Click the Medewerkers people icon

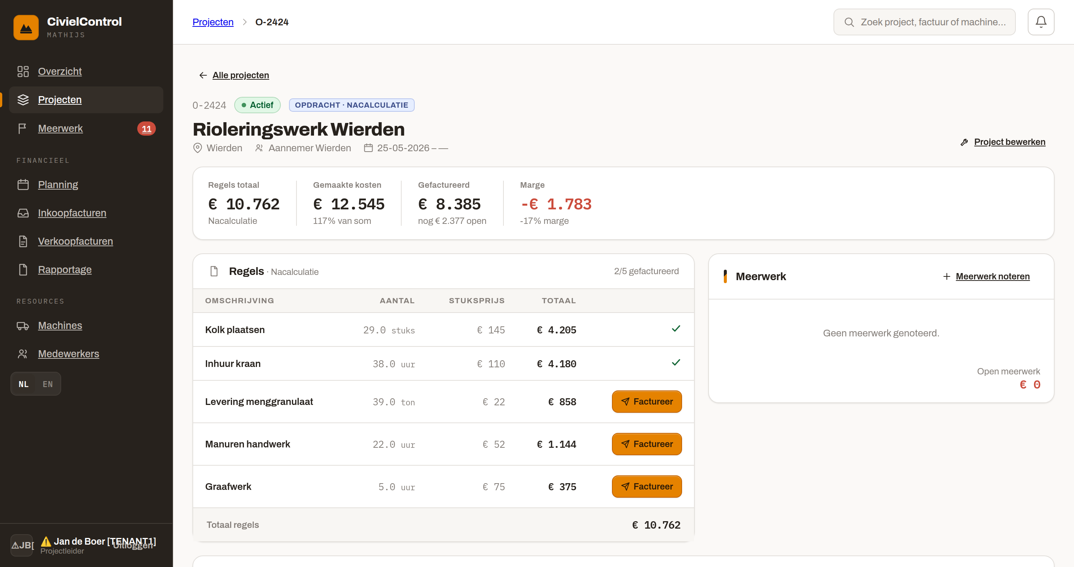23,354
